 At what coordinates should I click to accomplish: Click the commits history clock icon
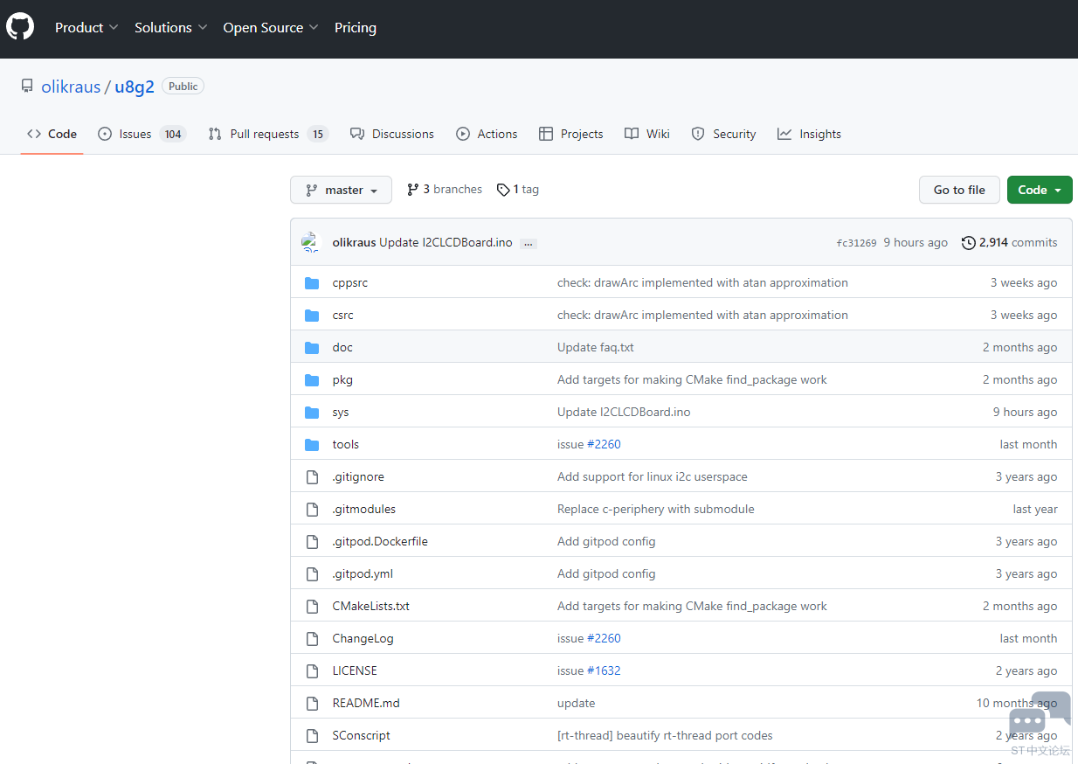[x=968, y=242]
